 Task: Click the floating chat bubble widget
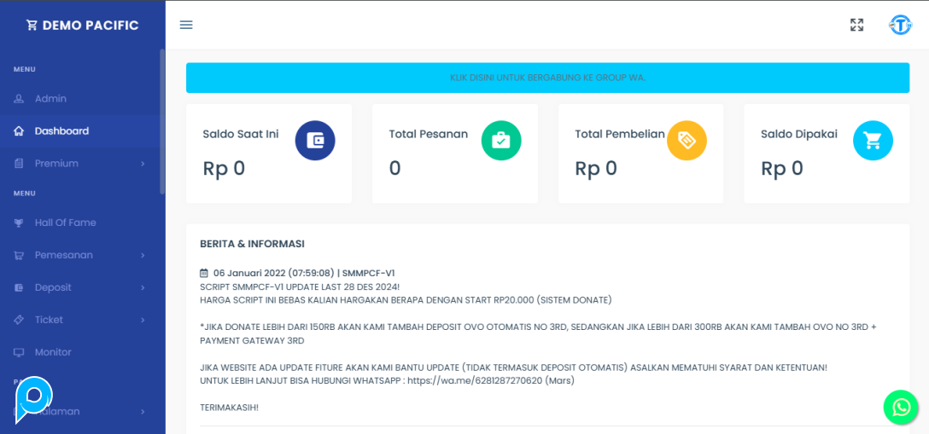coord(34,397)
